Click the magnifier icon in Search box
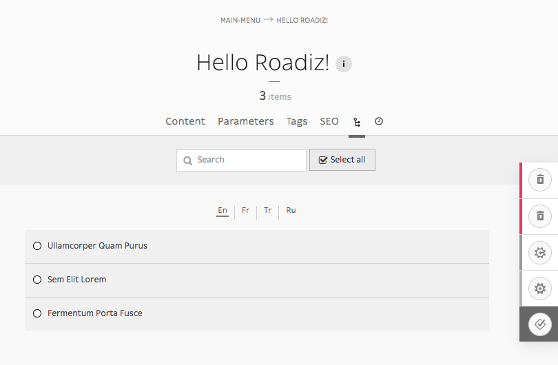Screen dimensions: 558x365 click(x=187, y=160)
